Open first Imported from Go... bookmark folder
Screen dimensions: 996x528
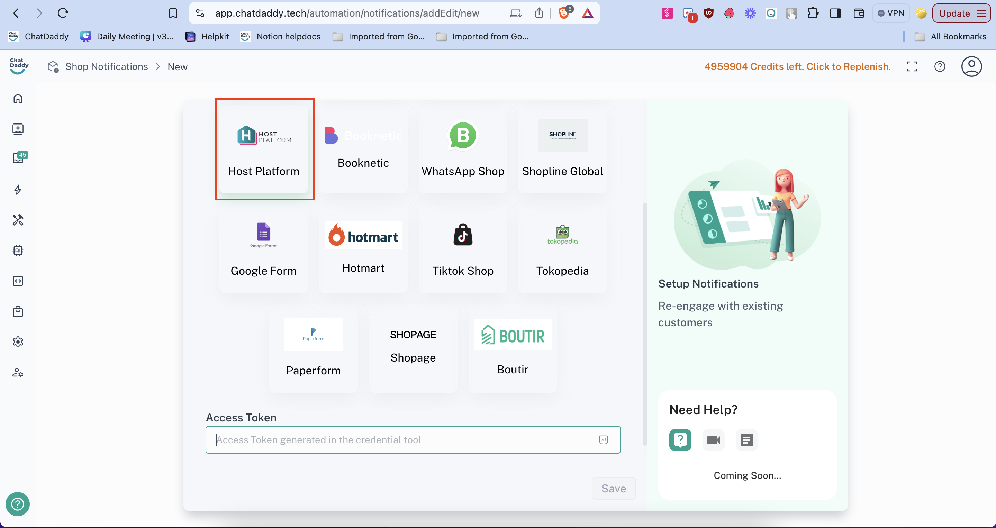click(379, 36)
